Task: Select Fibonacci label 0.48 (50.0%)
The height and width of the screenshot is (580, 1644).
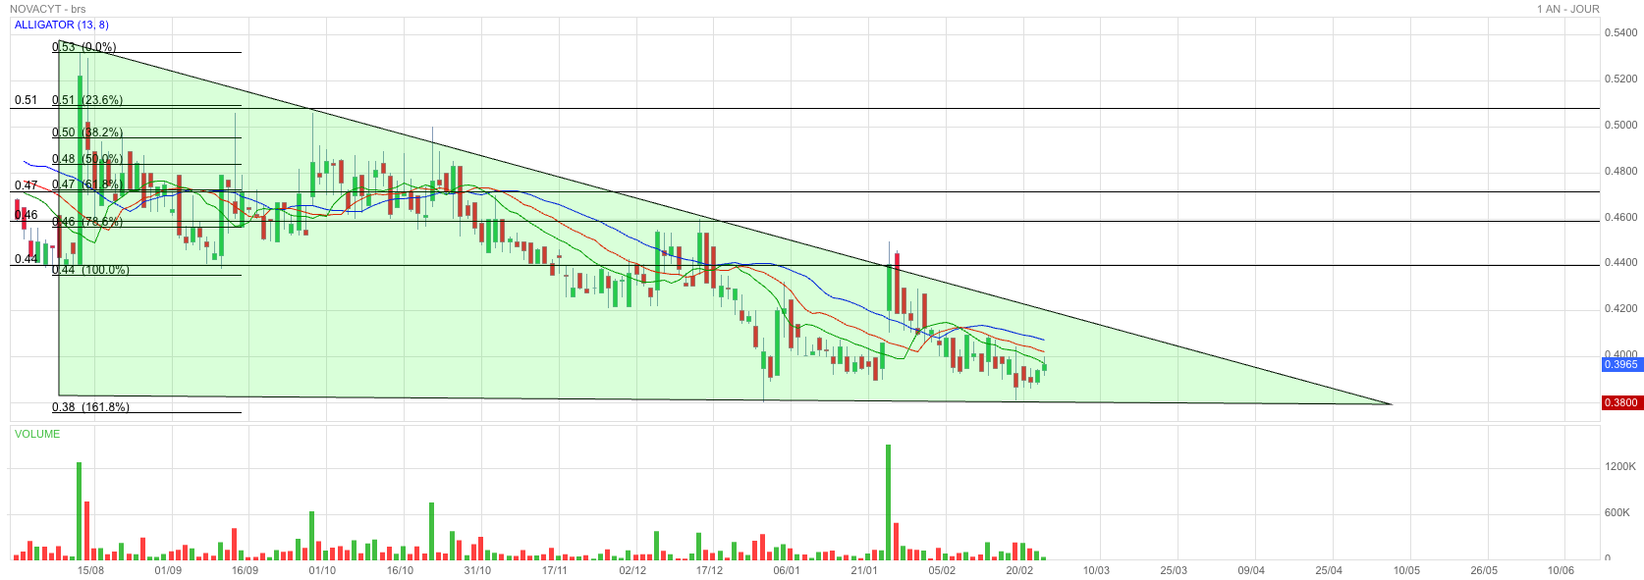Action: pyautogui.click(x=87, y=158)
